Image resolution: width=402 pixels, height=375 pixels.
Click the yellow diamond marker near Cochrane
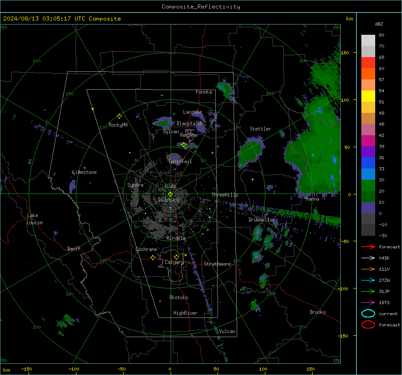153,257
